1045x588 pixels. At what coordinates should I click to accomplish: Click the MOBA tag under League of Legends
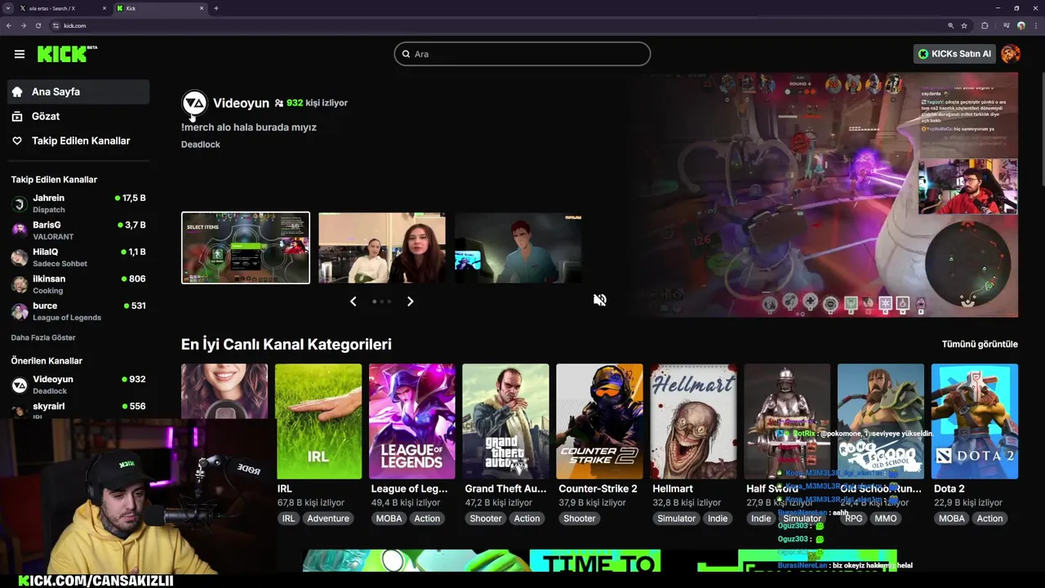[389, 519]
